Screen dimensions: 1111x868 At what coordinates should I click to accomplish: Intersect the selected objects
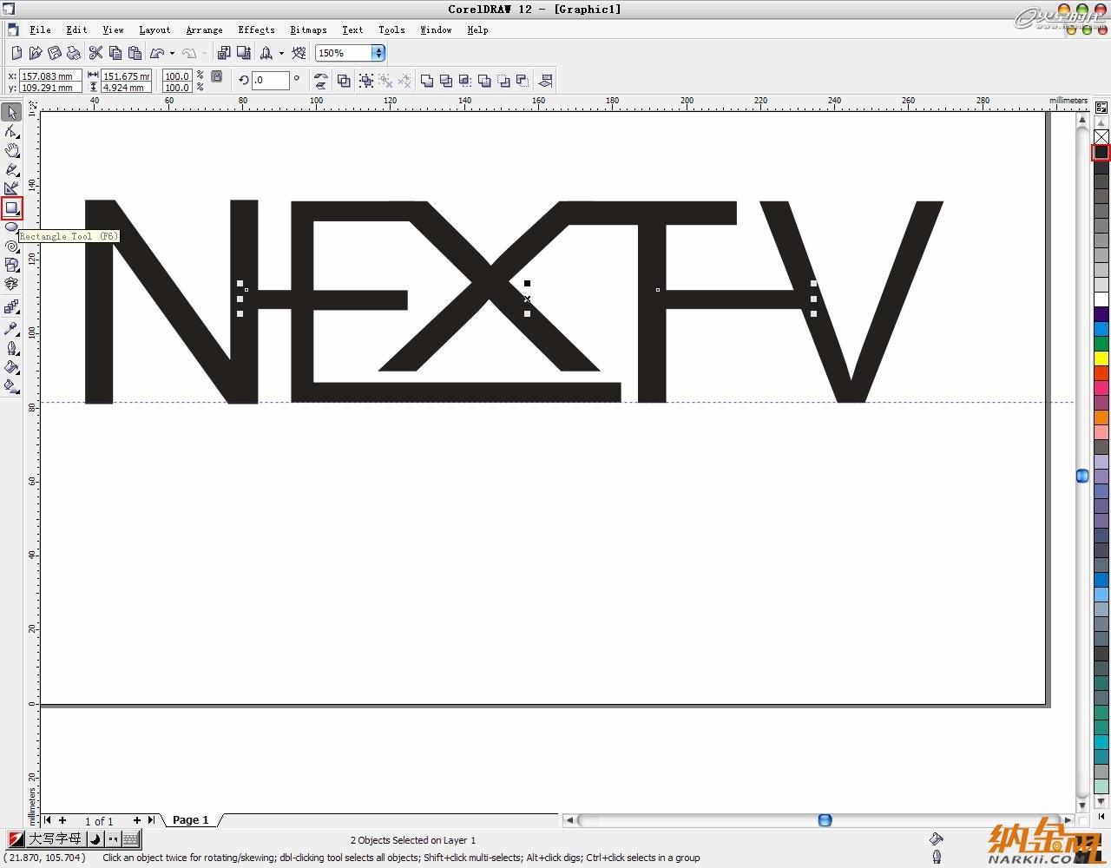pyautogui.click(x=465, y=81)
